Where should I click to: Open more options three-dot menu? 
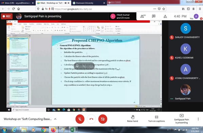[x=198, y=119]
